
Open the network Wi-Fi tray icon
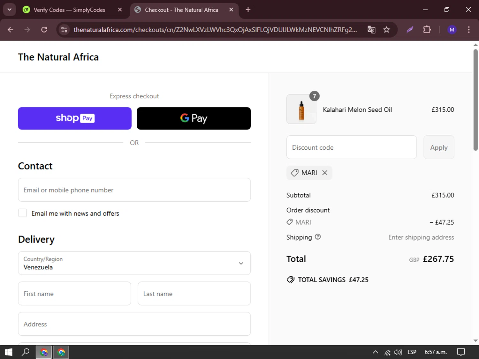387,352
